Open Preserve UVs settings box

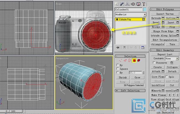click(x=171, y=63)
